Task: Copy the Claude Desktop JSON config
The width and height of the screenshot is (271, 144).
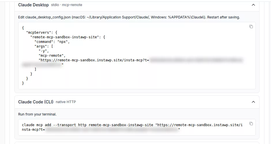Action: point(251,26)
